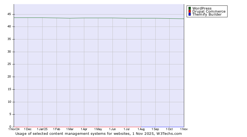Click the 10 value on y-axis

click(x=9, y=102)
